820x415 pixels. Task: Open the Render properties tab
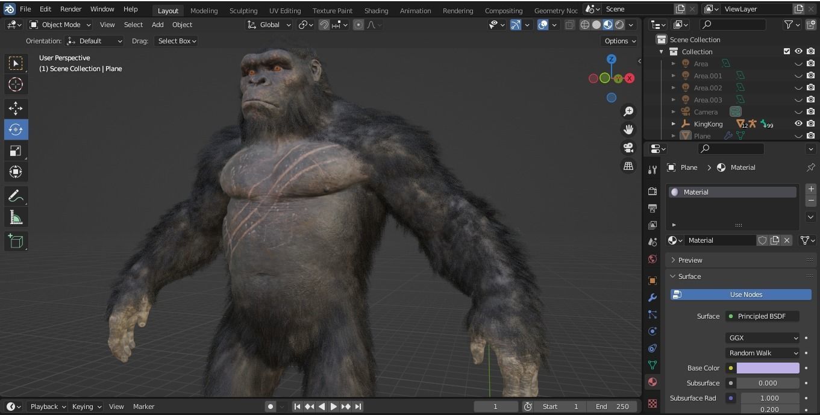(652, 191)
